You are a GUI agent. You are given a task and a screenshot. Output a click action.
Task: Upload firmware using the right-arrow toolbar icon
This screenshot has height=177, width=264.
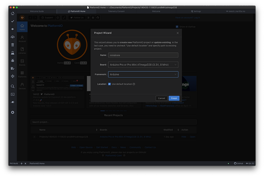click(x=12, y=29)
